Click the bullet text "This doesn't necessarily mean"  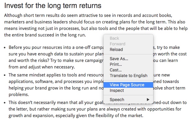tap(54, 103)
